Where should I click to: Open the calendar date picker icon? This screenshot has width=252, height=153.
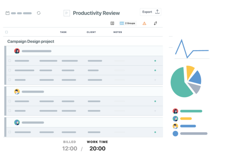(8, 13)
